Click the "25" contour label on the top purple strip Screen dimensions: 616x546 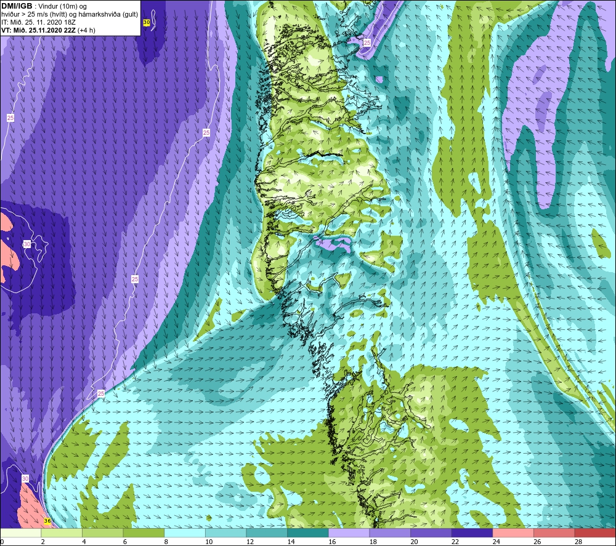pyautogui.click(x=367, y=43)
